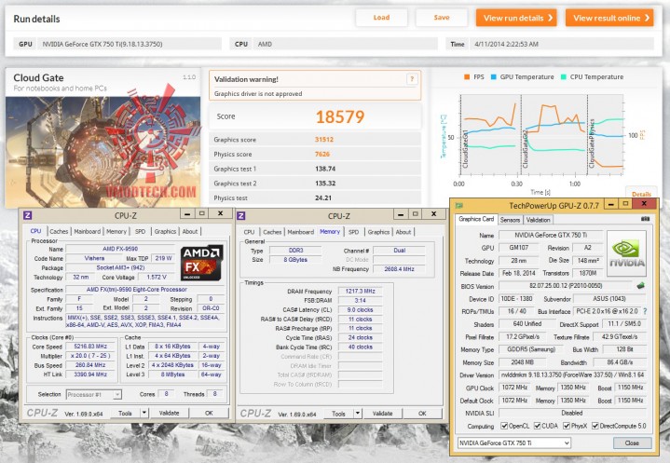Click the score value 18579
This screenshot has width=670, height=463.
click(x=340, y=116)
